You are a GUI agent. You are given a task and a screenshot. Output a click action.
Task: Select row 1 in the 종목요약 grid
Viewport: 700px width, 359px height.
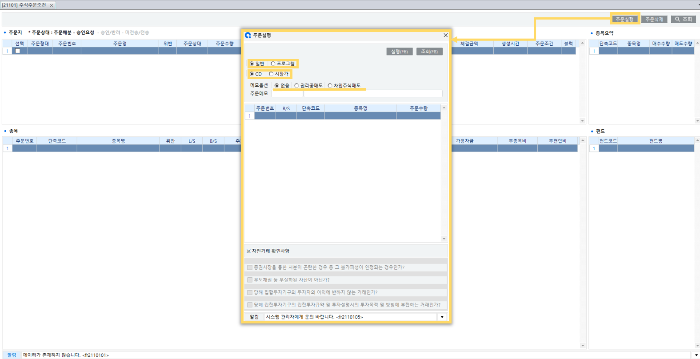642,51
